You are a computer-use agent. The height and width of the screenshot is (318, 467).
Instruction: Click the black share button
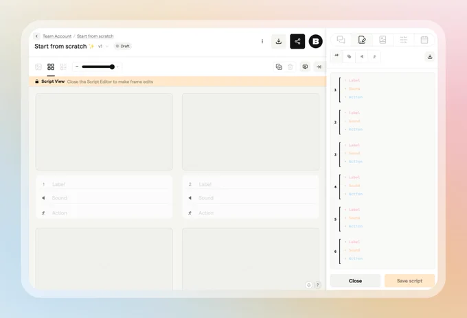pos(297,41)
